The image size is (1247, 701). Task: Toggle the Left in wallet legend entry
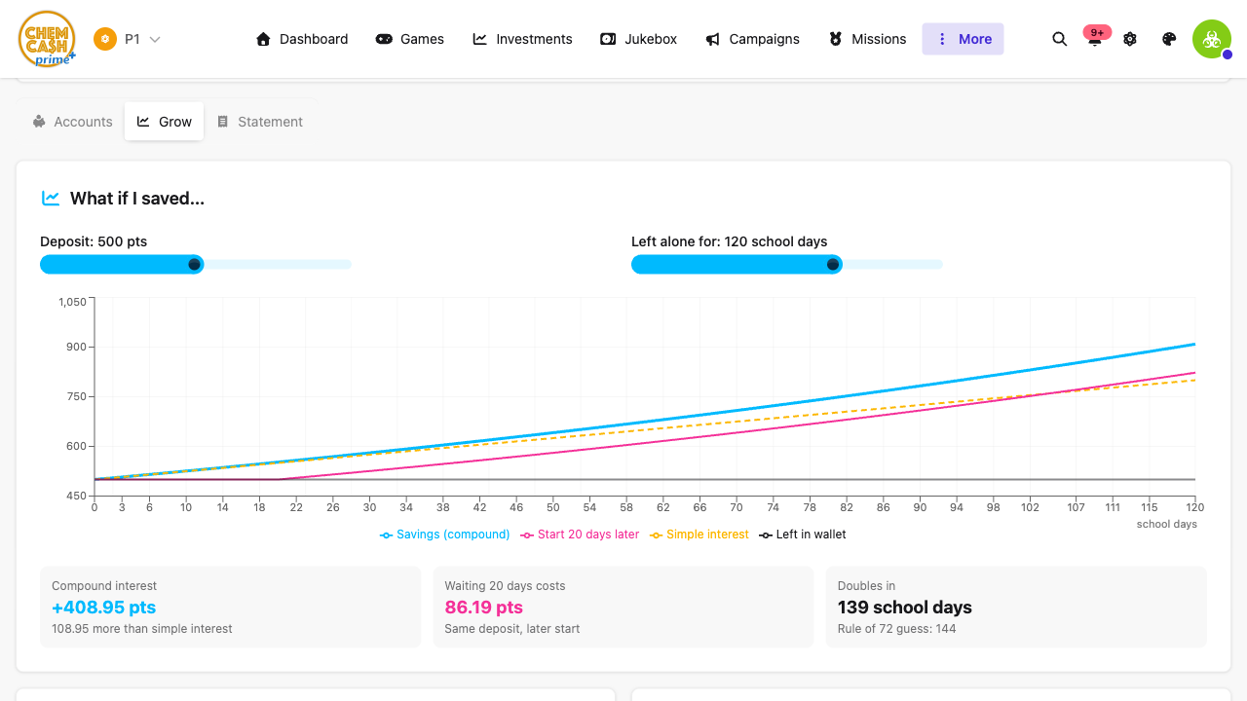coord(804,535)
